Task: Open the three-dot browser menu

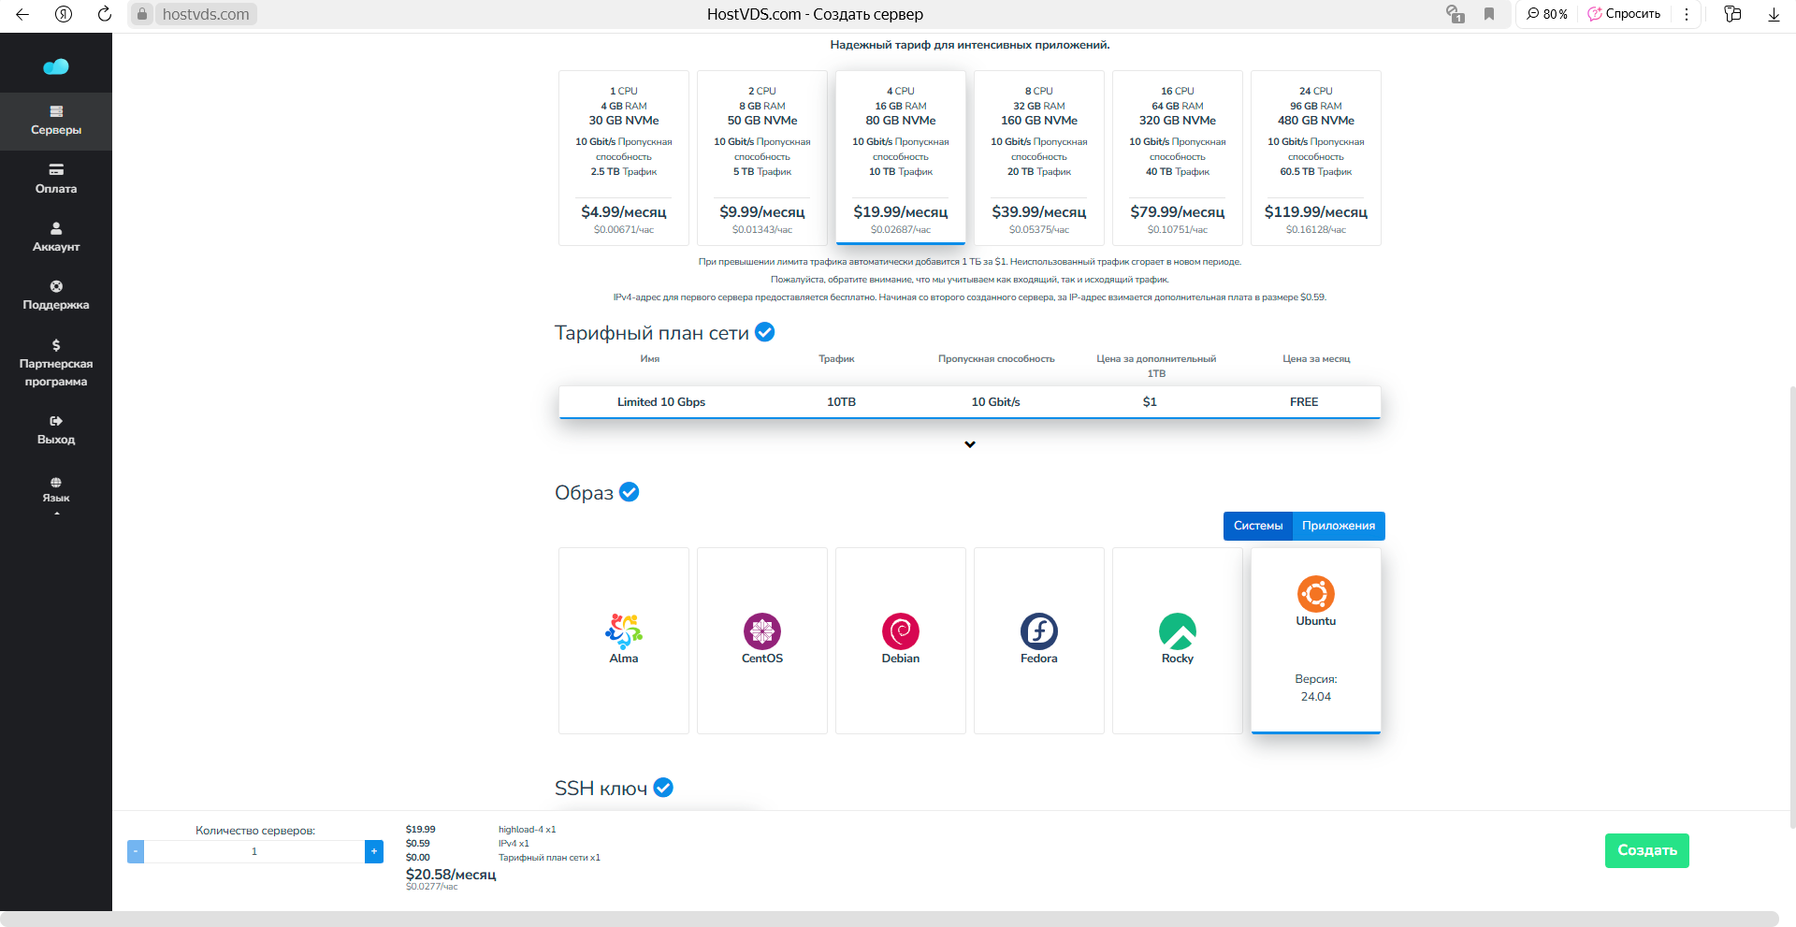Action: [1687, 14]
